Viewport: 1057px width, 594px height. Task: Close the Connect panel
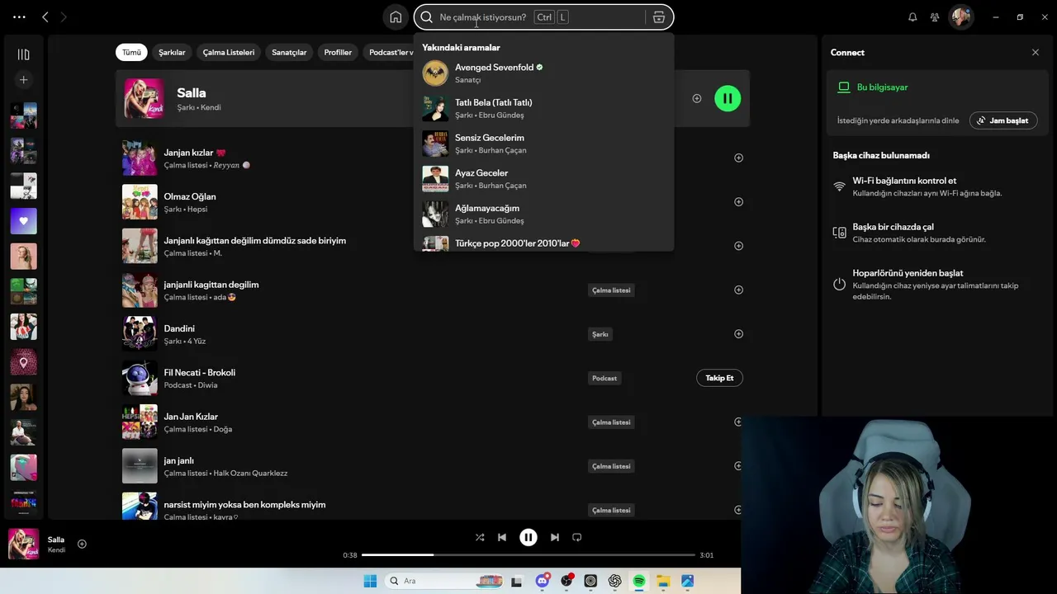coord(1036,52)
